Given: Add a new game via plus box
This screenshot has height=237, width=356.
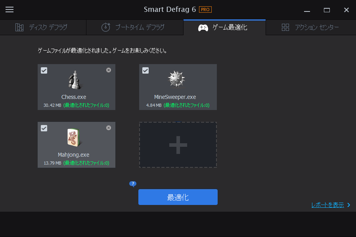Looking at the screenshot, I should tap(178, 145).
